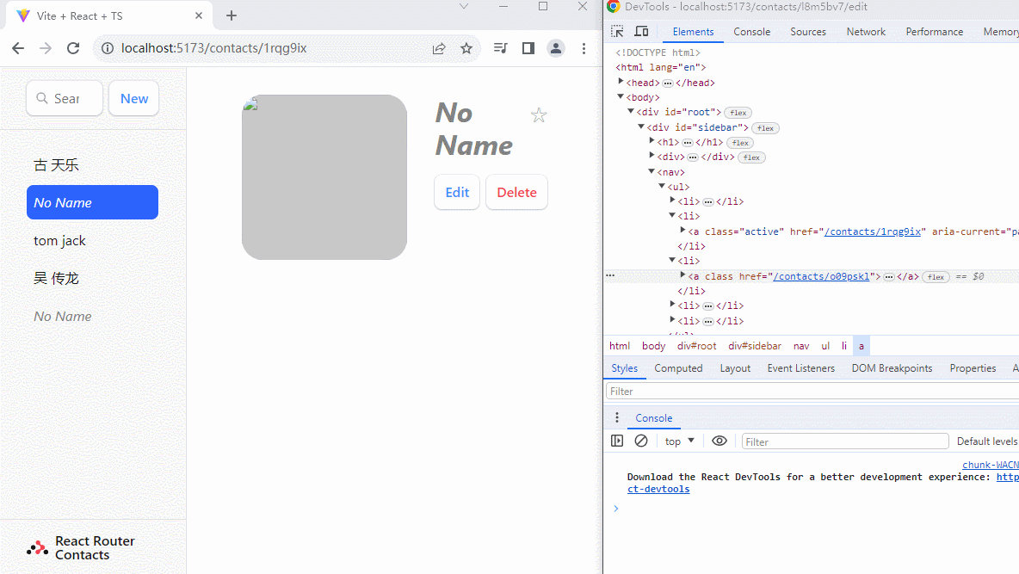Viewport: 1019px width, 574px height.
Task: Click the inspect element picker icon
Action: pos(617,32)
